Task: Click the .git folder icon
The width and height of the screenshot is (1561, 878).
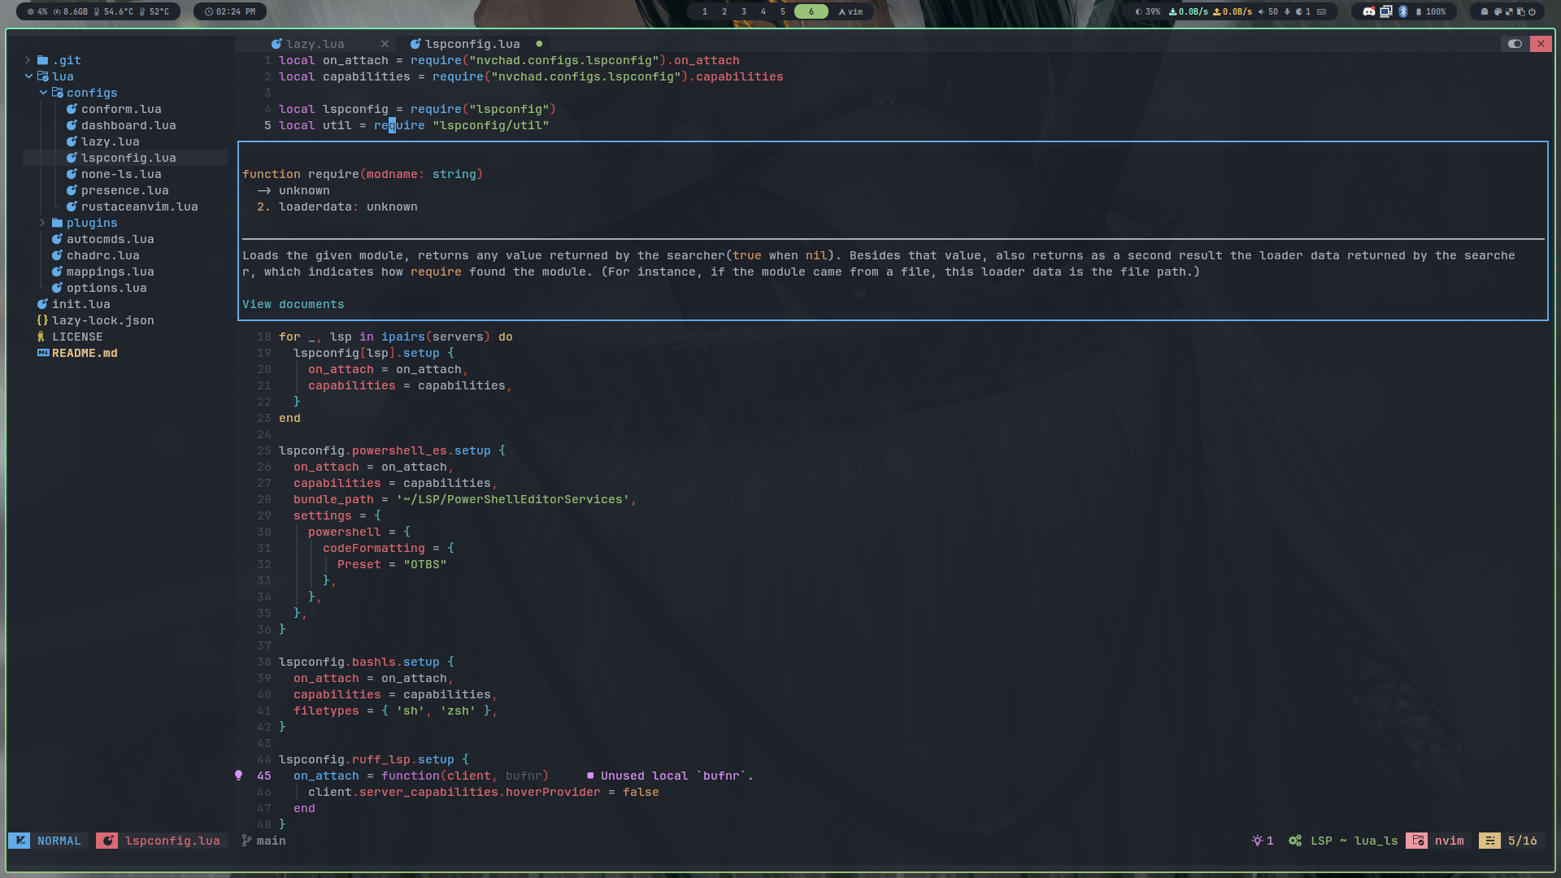Action: (x=42, y=60)
